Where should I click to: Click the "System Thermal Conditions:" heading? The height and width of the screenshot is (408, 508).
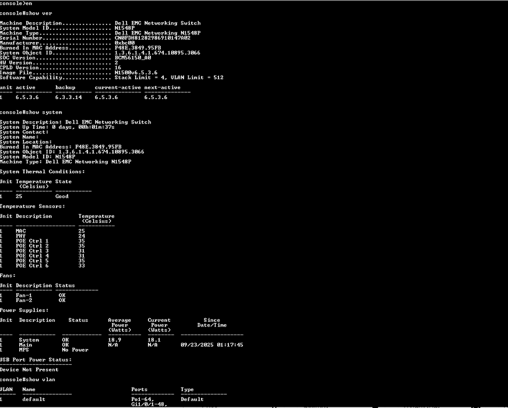click(x=42, y=171)
